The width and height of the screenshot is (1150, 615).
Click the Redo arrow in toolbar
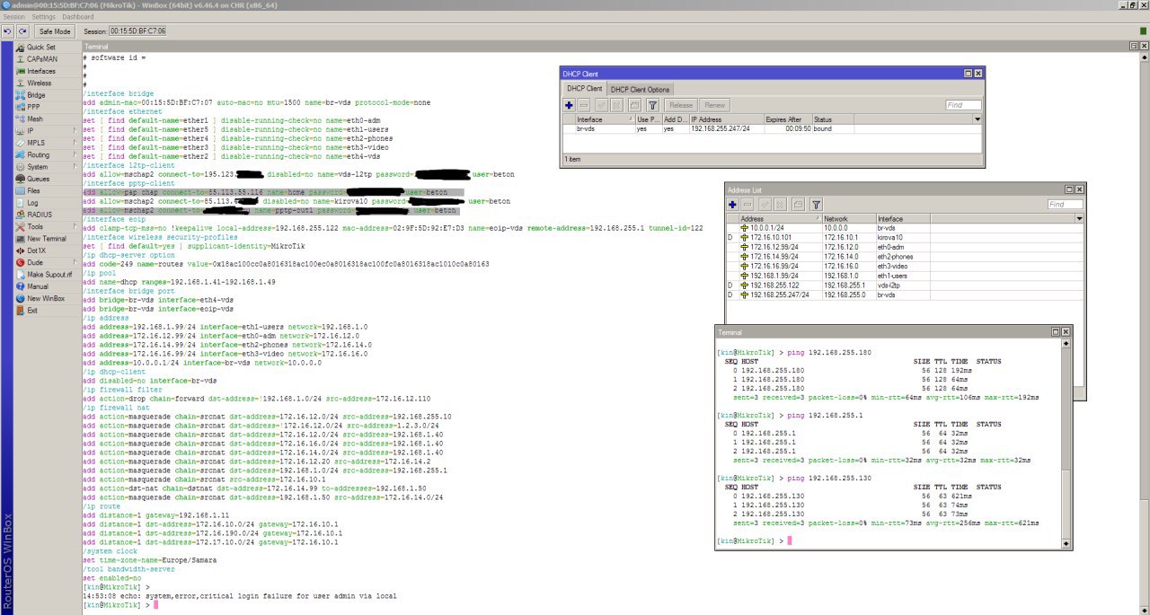point(22,31)
